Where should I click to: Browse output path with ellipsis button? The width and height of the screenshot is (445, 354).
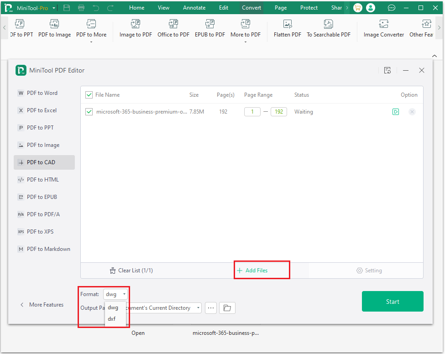[210, 308]
